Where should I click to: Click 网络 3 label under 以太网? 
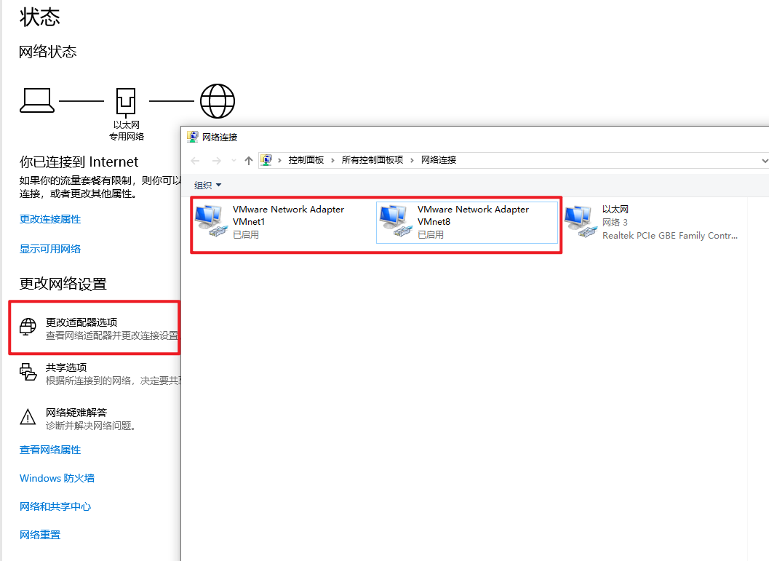pyautogui.click(x=615, y=222)
